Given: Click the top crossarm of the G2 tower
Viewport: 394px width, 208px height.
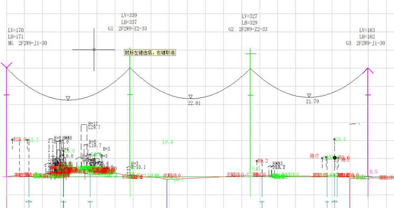Looking at the screenshot, I should (x=250, y=54).
